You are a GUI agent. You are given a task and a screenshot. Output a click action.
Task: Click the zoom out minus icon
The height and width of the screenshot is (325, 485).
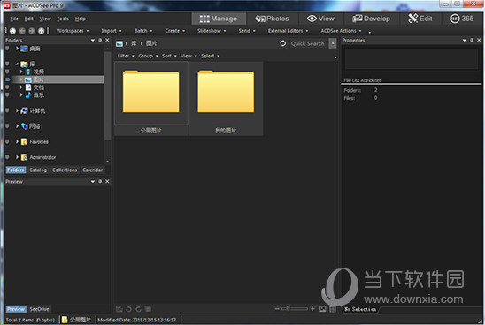277,308
